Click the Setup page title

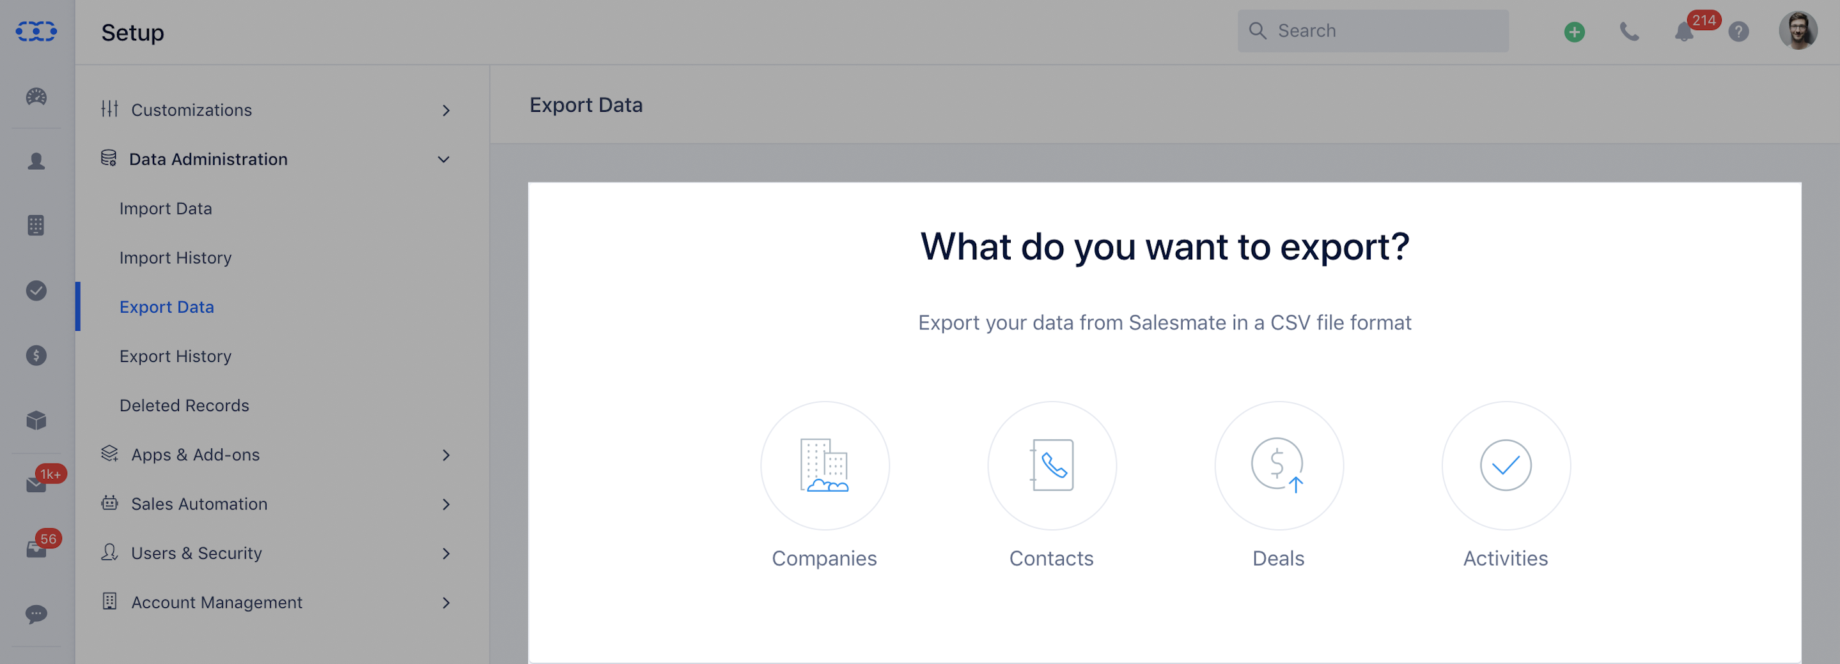133,32
